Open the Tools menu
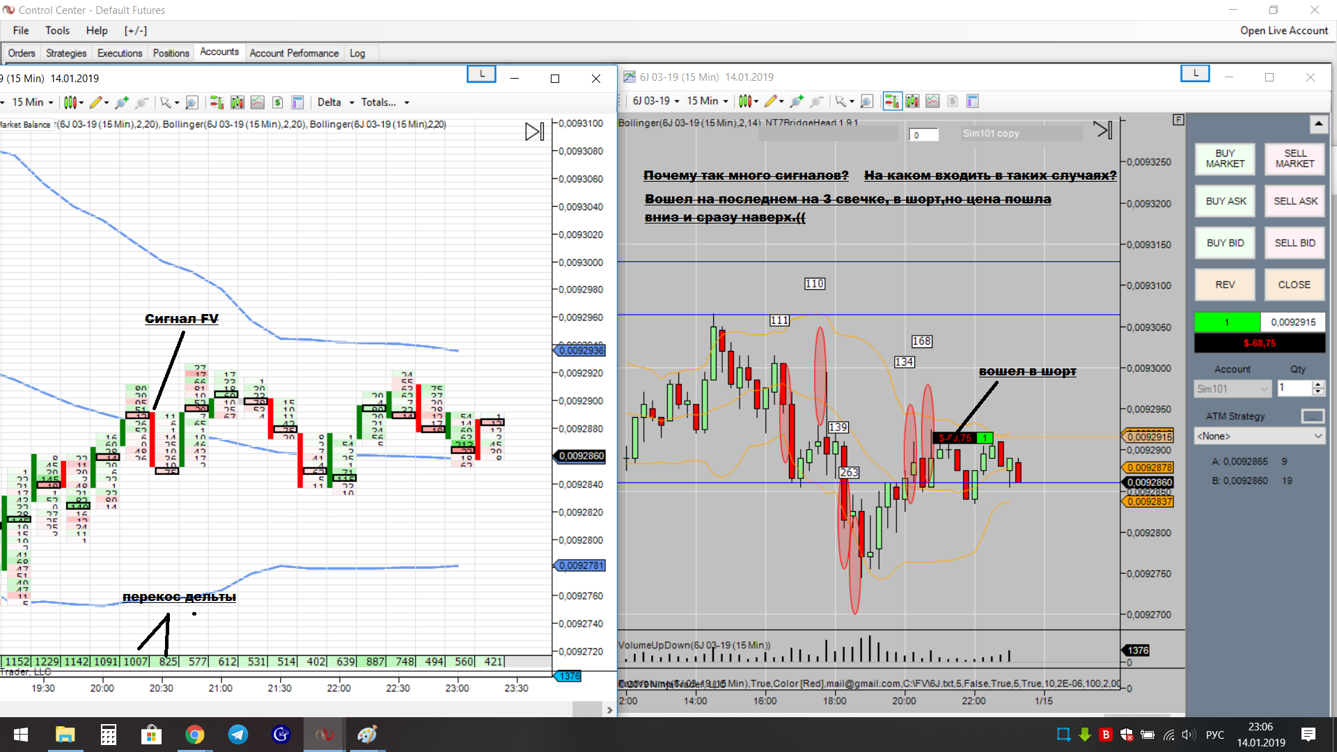Screen dimensions: 1337x752 57,31
